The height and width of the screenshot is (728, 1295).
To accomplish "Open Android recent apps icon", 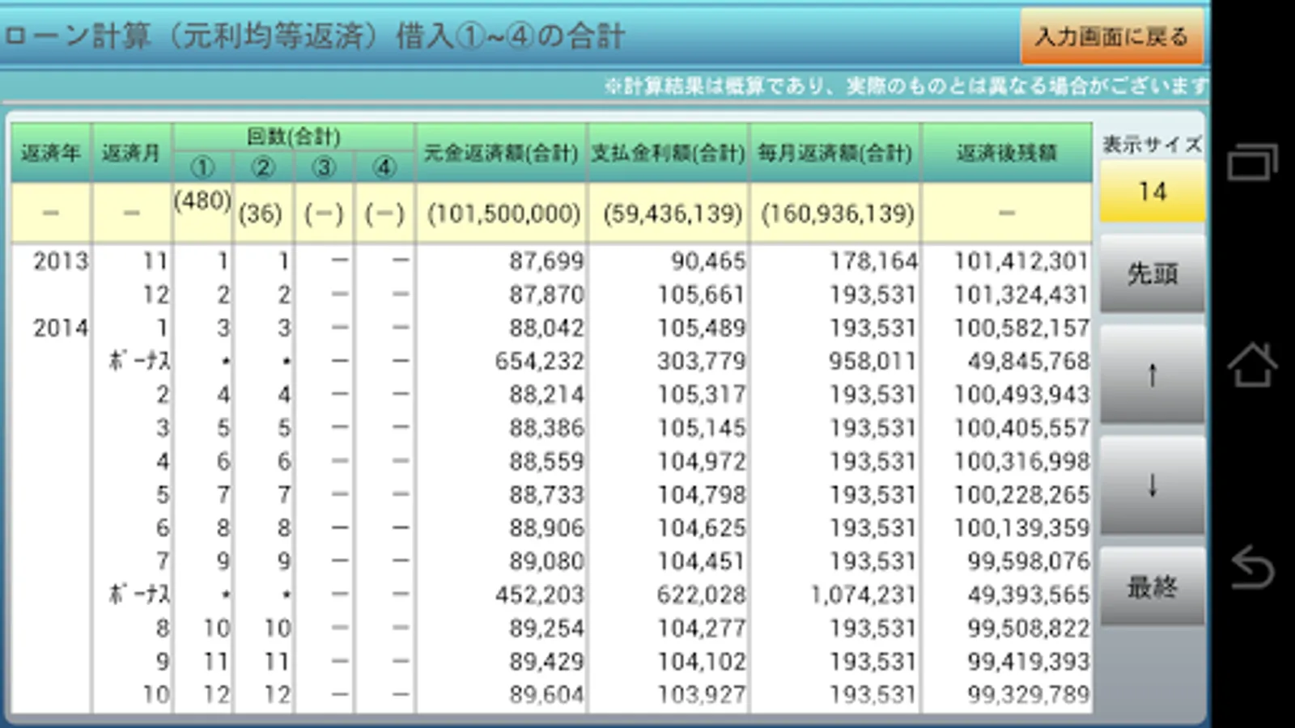I will click(1252, 162).
